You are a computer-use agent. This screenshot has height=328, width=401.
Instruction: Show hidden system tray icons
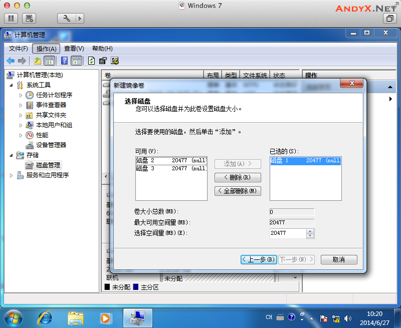click(x=302, y=317)
